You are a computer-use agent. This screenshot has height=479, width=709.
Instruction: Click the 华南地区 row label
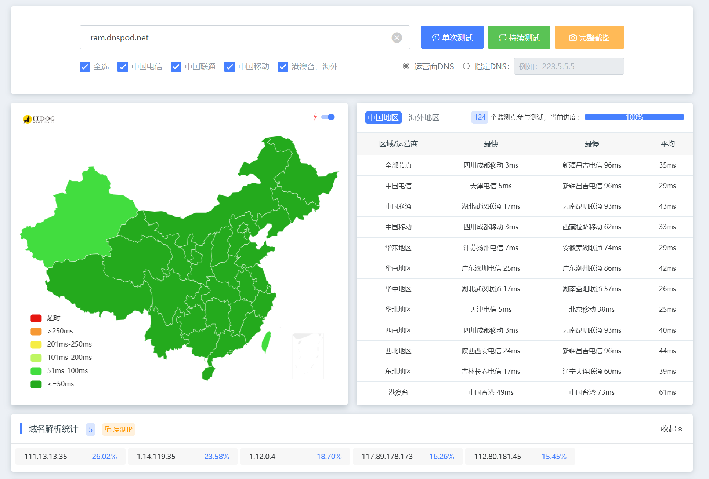pyautogui.click(x=398, y=268)
